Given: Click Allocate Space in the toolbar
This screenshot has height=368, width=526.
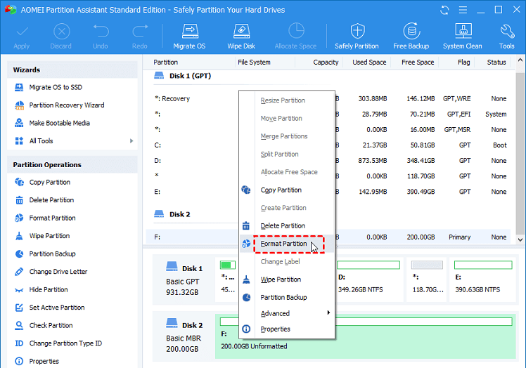Looking at the screenshot, I should [x=295, y=37].
